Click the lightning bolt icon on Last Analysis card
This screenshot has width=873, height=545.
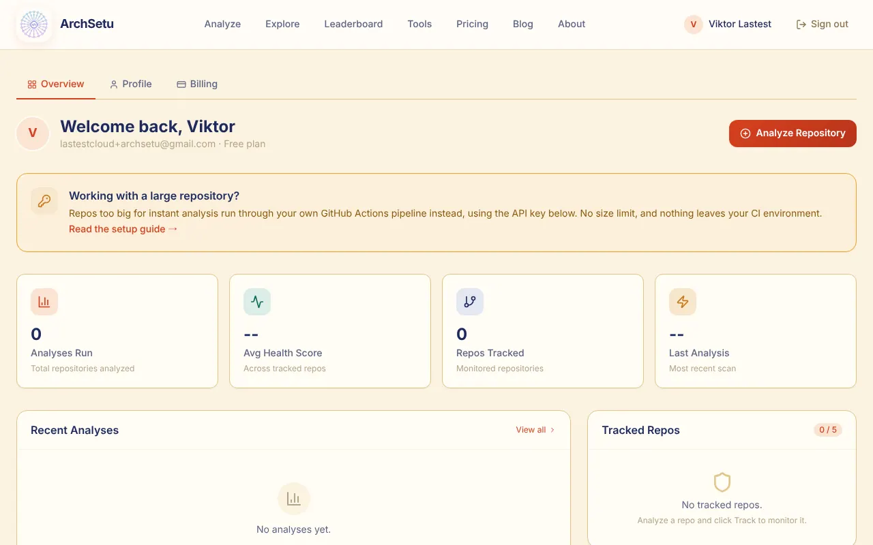pyautogui.click(x=683, y=302)
